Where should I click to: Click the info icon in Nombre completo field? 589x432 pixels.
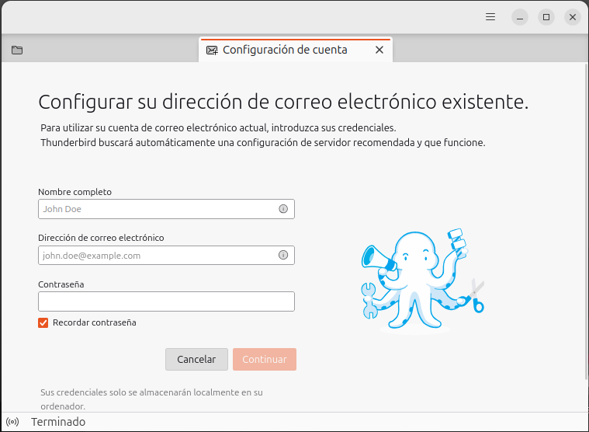pos(283,209)
